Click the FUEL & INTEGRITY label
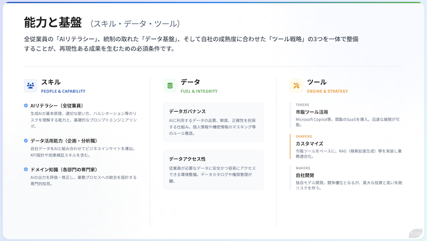Viewport: 427px width, 241px height. (x=199, y=91)
